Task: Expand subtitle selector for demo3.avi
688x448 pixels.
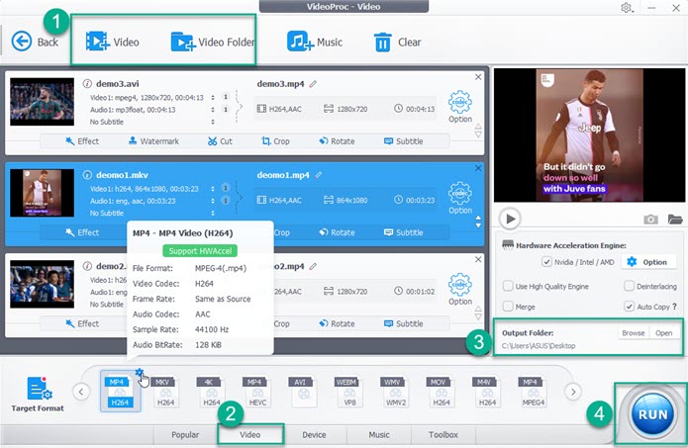Action: [213, 122]
